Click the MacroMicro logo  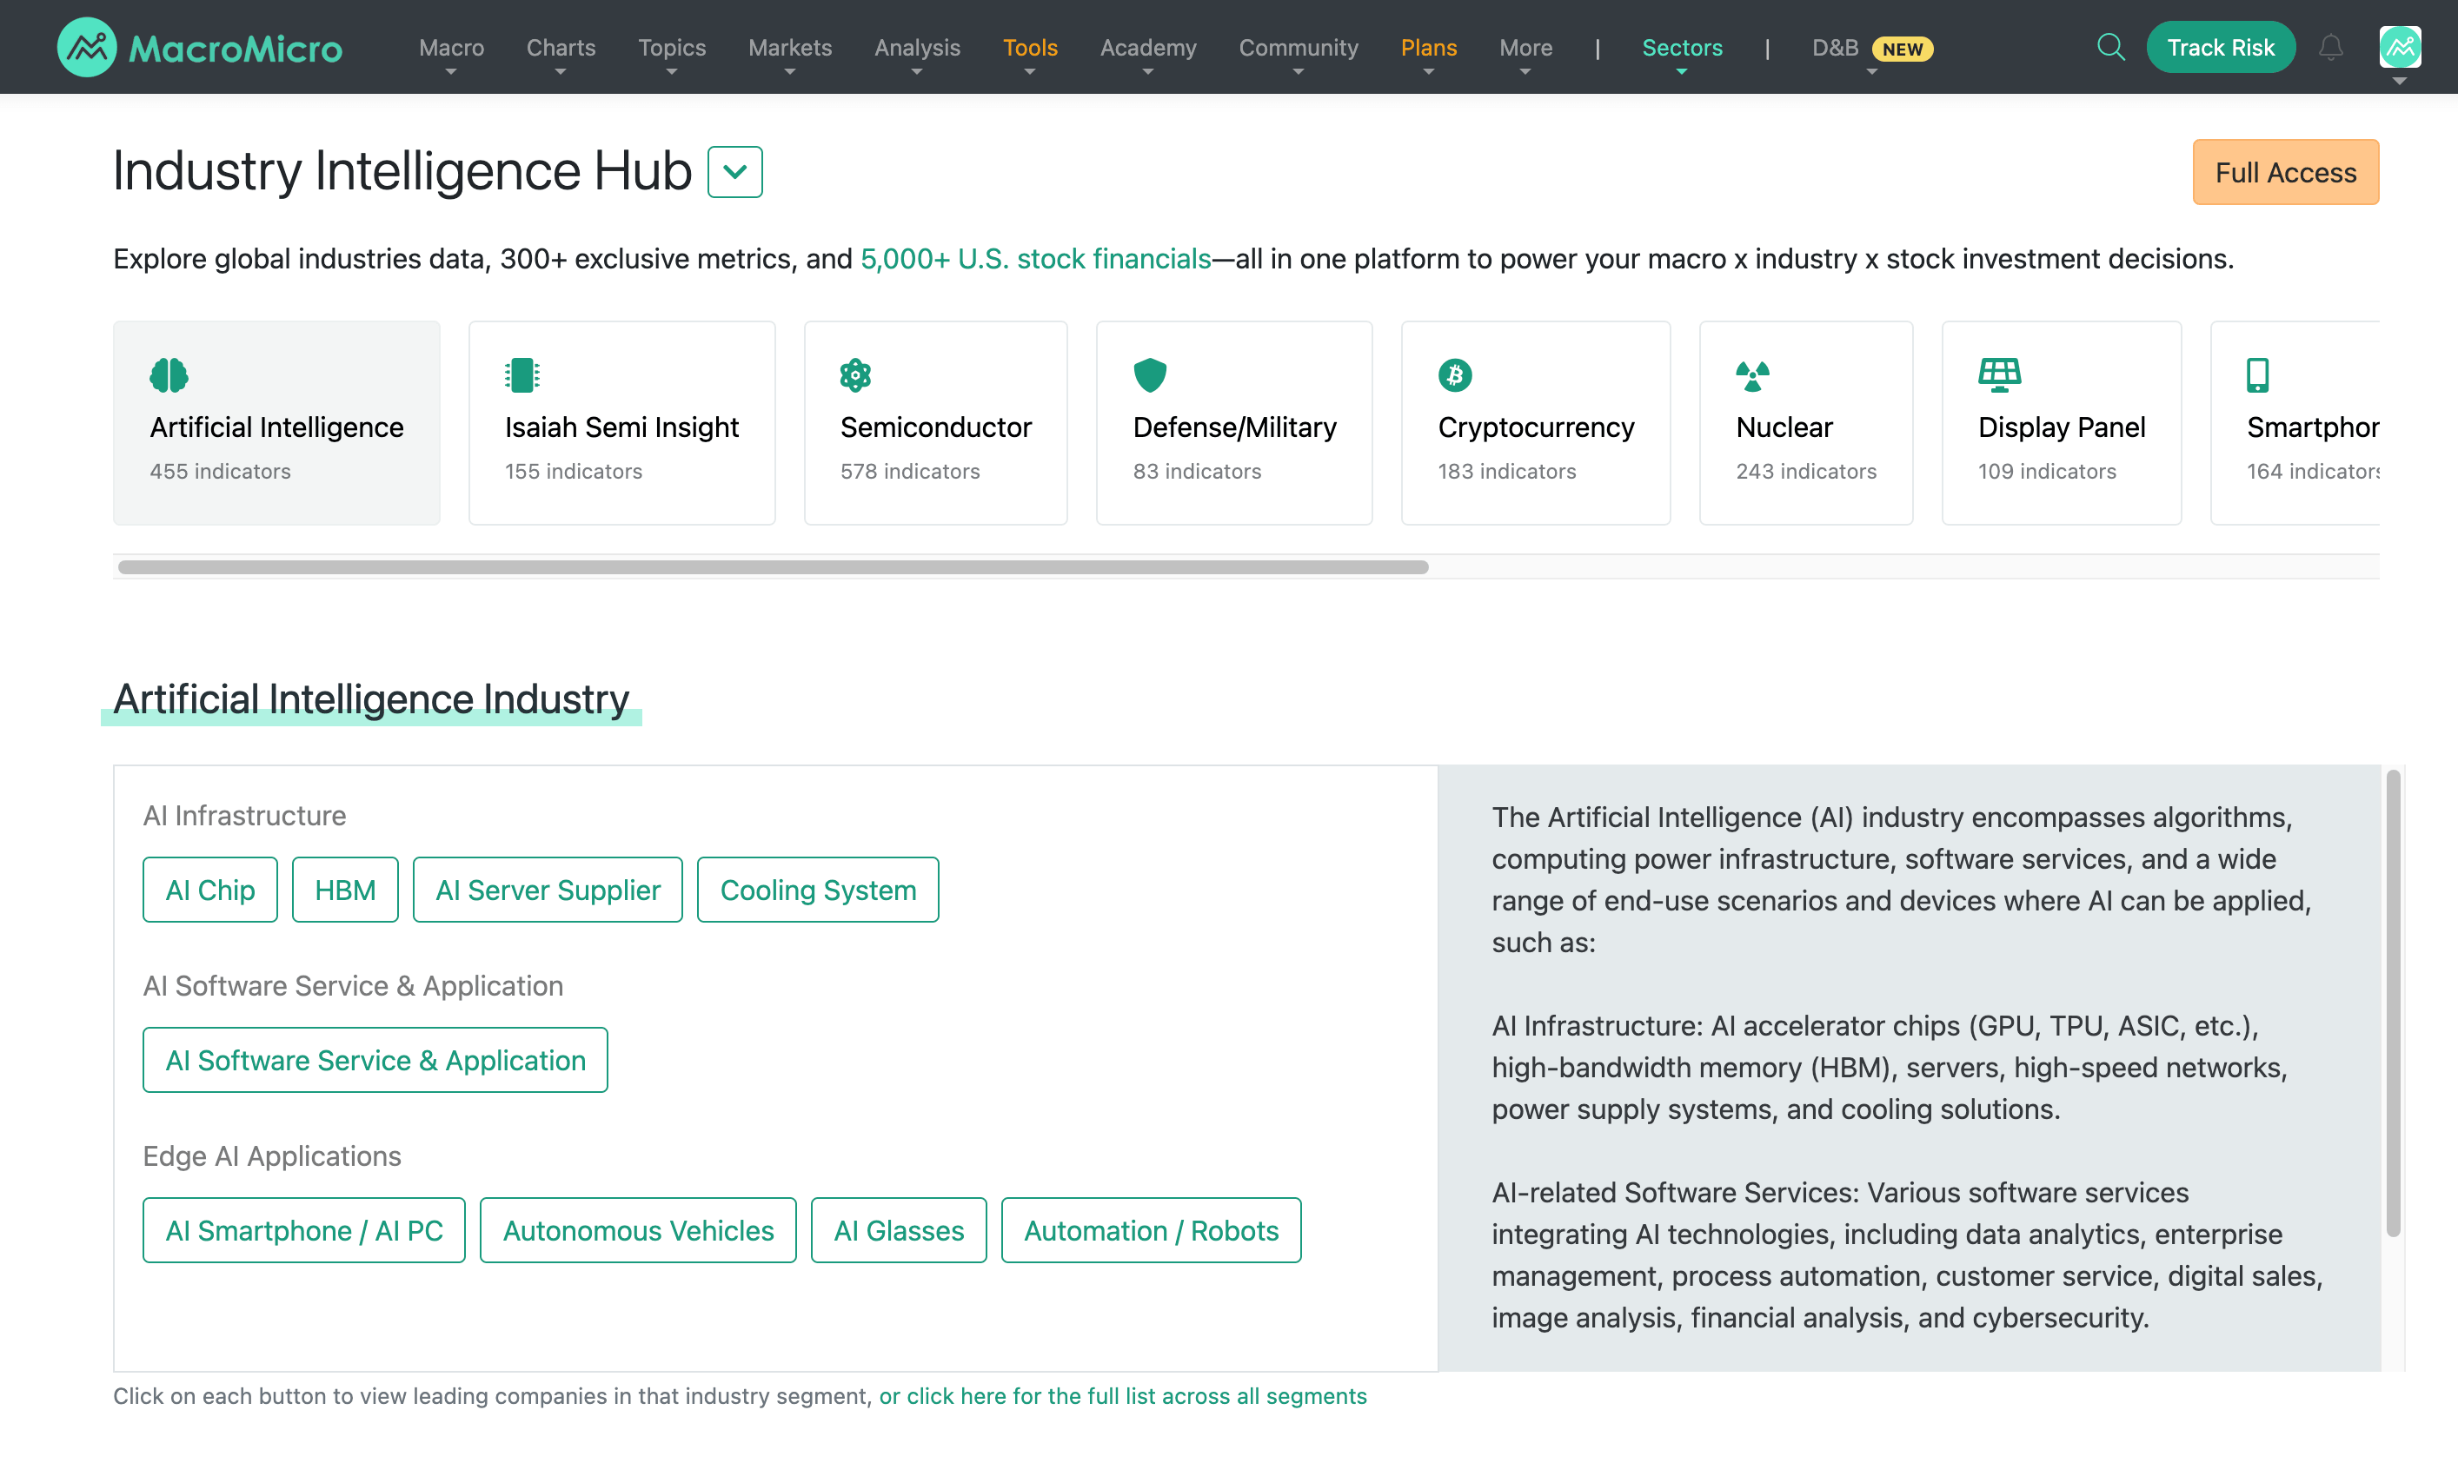(199, 47)
